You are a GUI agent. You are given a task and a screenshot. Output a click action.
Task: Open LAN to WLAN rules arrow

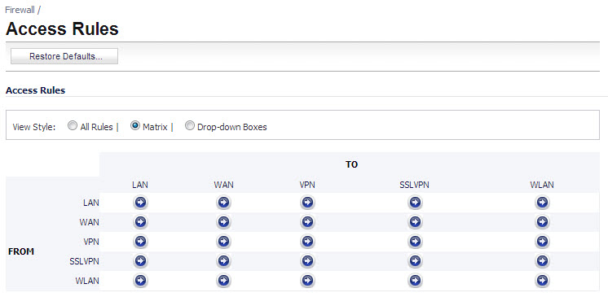(x=542, y=203)
